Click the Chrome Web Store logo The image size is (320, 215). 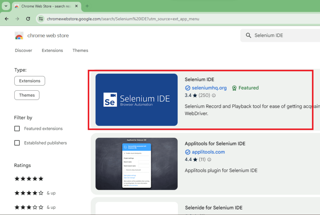coord(19,36)
